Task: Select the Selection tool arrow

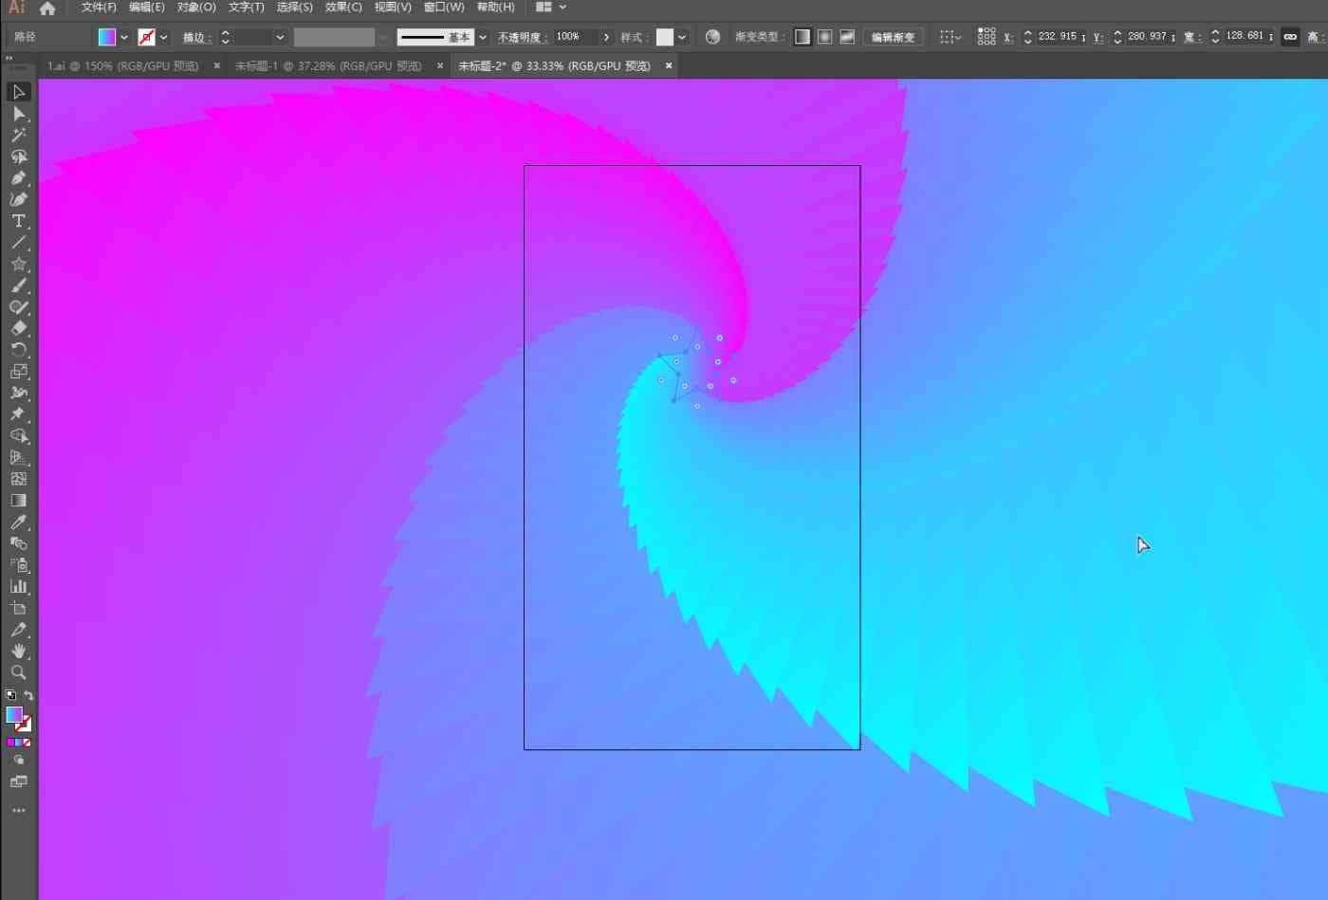Action: coord(18,92)
